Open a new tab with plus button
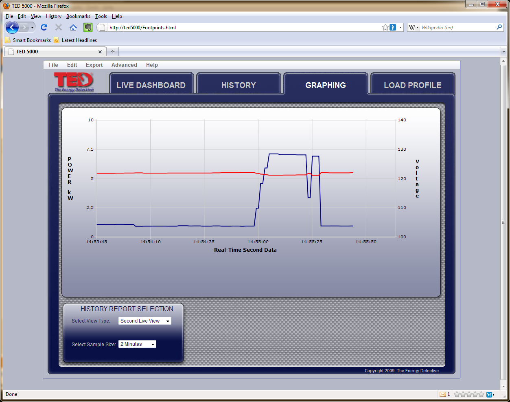The image size is (510, 402). click(113, 52)
